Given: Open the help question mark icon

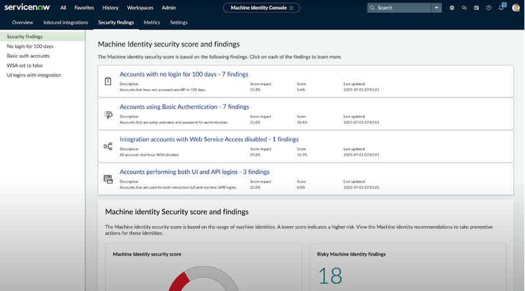Looking at the screenshot, I should 488,8.
